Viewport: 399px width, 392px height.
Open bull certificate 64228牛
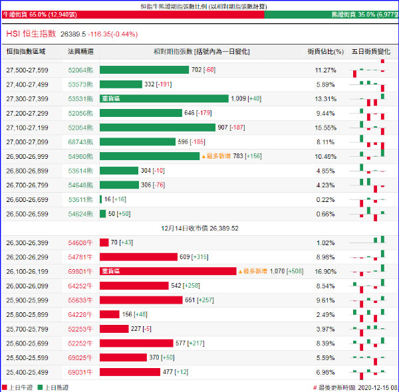(80, 315)
